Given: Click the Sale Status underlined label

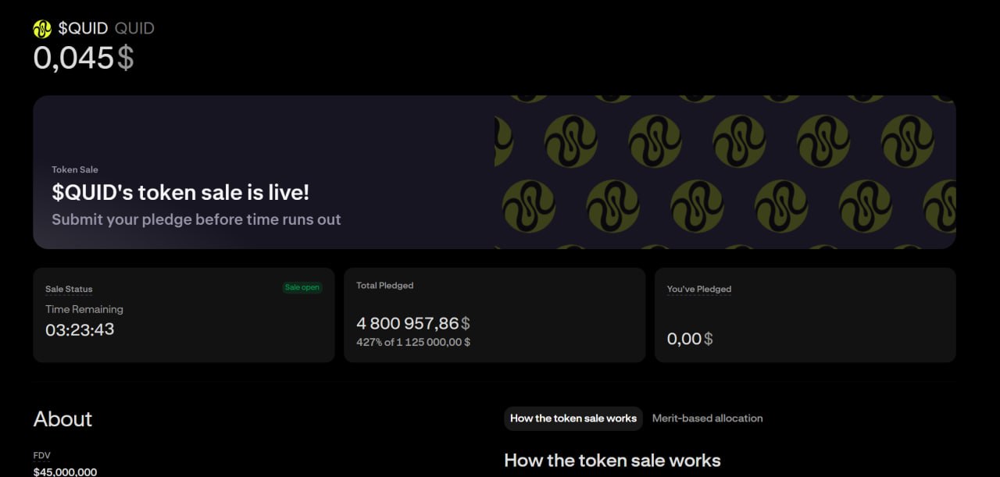Looking at the screenshot, I should [69, 289].
